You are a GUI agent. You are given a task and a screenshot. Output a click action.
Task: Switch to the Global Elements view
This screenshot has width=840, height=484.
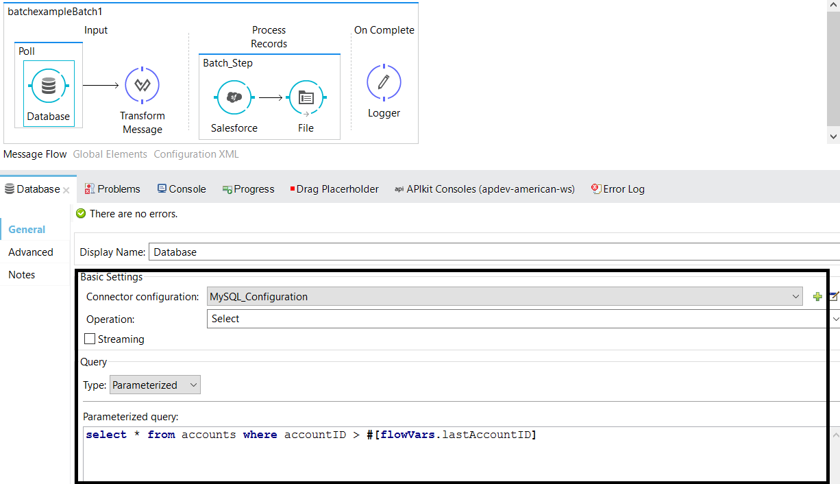[110, 154]
